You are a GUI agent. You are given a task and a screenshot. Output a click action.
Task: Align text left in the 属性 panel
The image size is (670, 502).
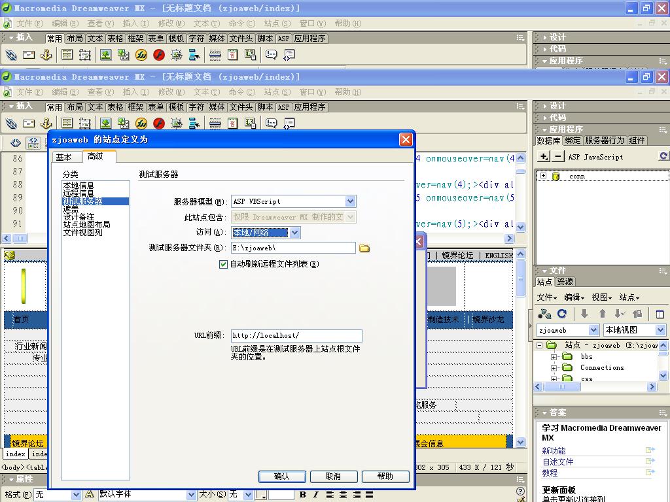point(330,494)
